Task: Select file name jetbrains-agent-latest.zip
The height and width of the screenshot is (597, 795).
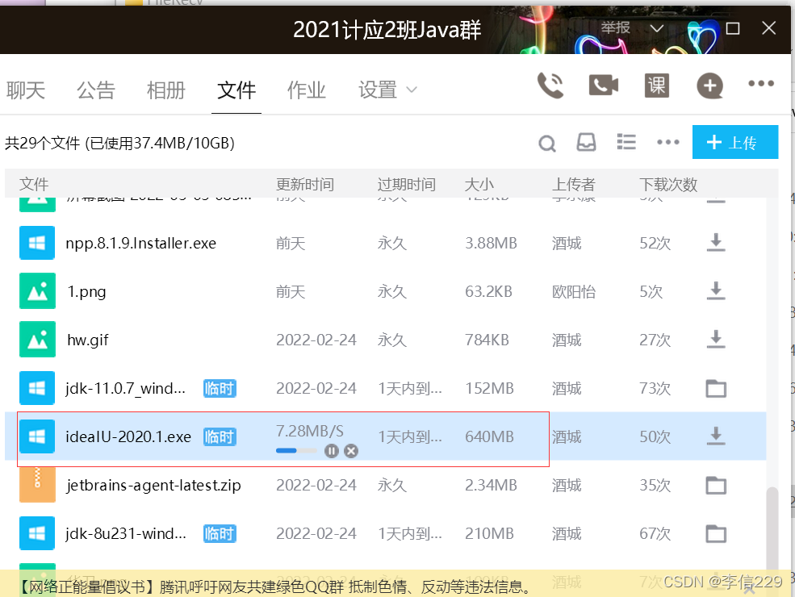Action: pos(153,486)
